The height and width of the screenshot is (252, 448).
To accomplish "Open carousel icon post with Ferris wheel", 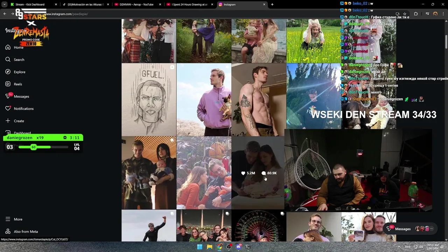I will tap(282, 213).
